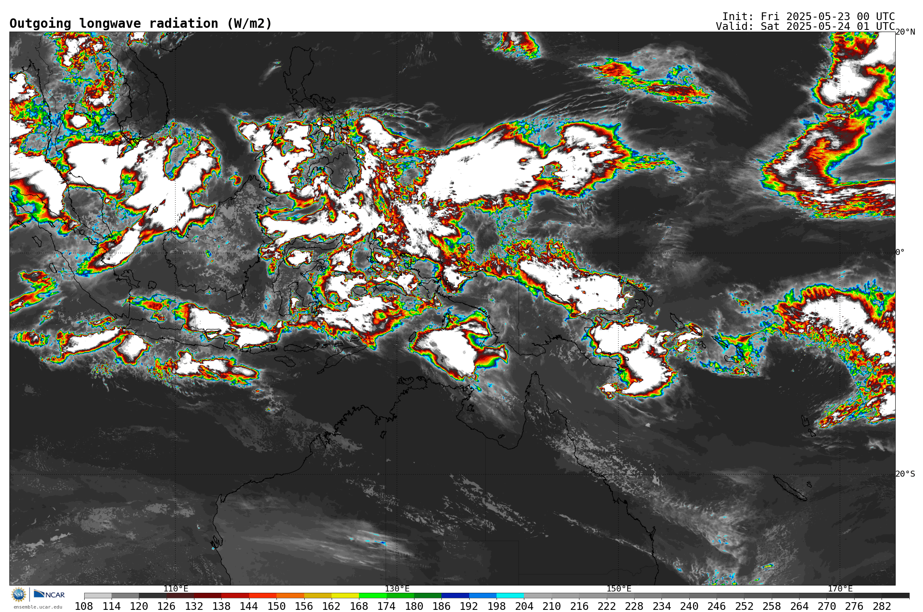Click the 132 colorbar value

click(x=194, y=606)
